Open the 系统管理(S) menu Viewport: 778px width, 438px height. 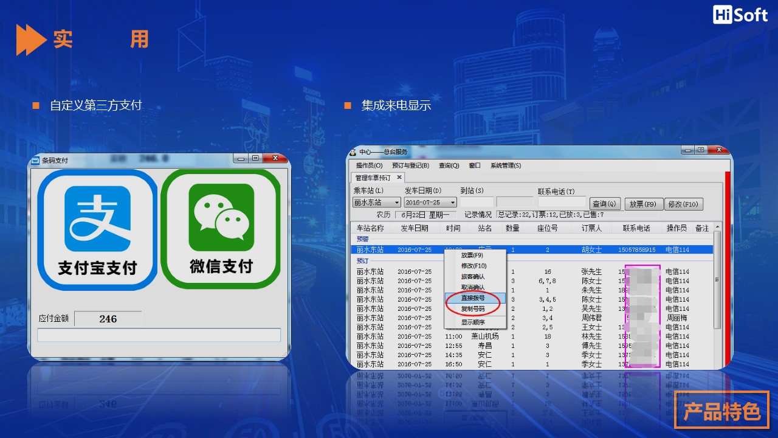(x=506, y=165)
